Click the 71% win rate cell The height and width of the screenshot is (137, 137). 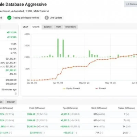(97, 133)
